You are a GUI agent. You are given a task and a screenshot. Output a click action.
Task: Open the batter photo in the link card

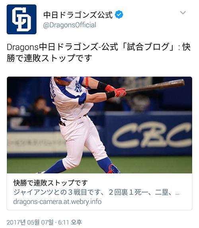pos(99,125)
